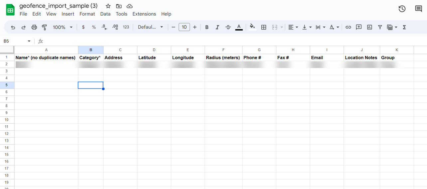This screenshot has height=189, width=427.
Task: Click the Print icon
Action: click(x=34, y=27)
